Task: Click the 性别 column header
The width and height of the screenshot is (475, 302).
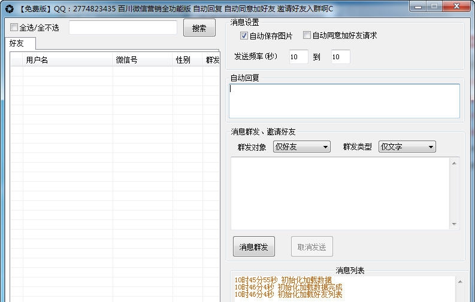Action: 187,60
